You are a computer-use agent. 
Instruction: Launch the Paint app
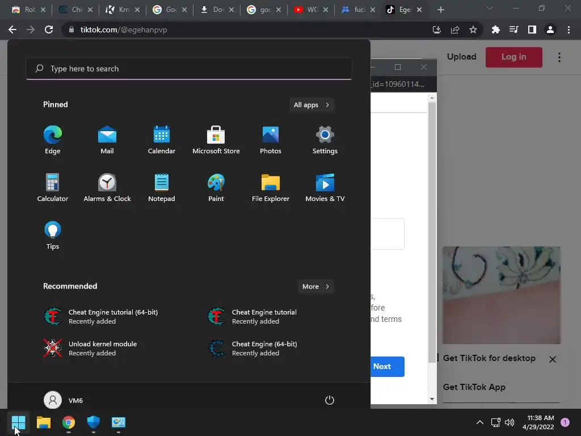pos(216,187)
